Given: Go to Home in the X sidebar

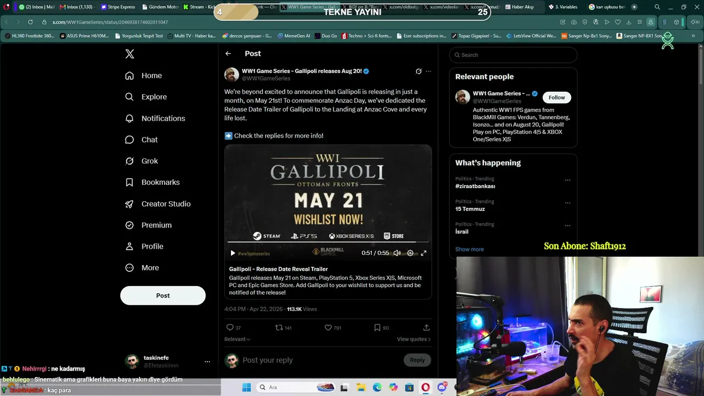Looking at the screenshot, I should pyautogui.click(x=144, y=75).
